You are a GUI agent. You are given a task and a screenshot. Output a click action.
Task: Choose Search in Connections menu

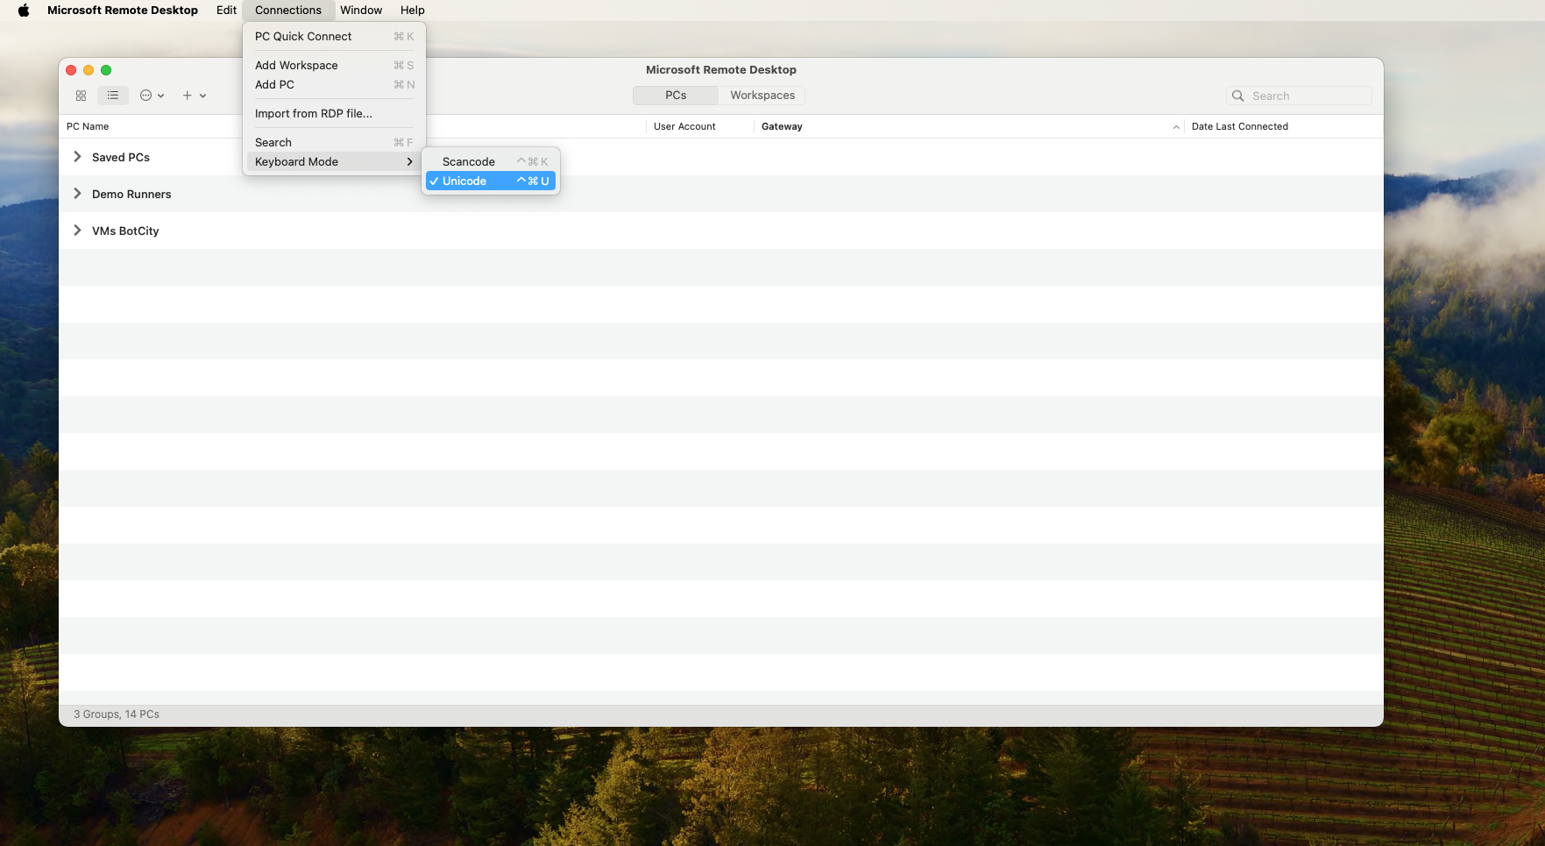coord(334,142)
